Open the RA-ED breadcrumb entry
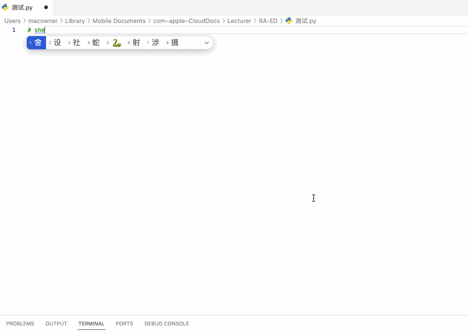The image size is (468, 336). pos(268,21)
